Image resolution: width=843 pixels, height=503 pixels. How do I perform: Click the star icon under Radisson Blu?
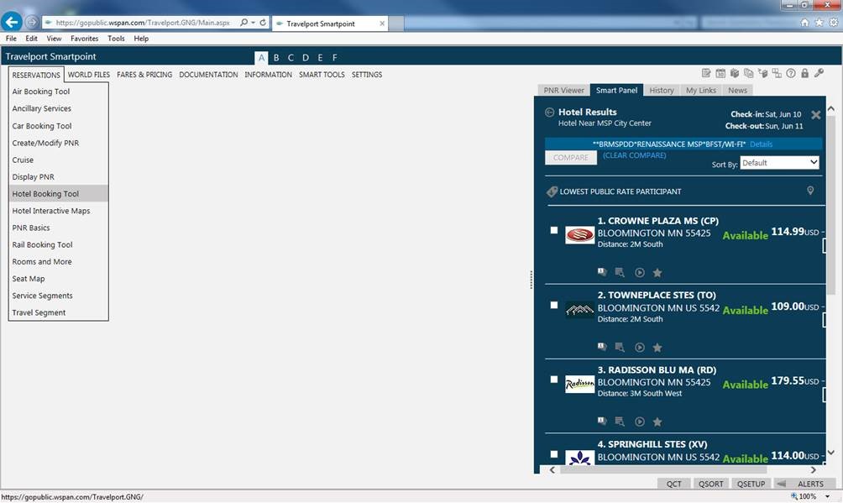coord(657,422)
